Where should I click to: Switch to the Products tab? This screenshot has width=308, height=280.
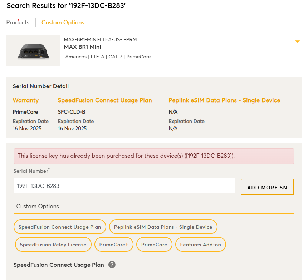point(18,22)
